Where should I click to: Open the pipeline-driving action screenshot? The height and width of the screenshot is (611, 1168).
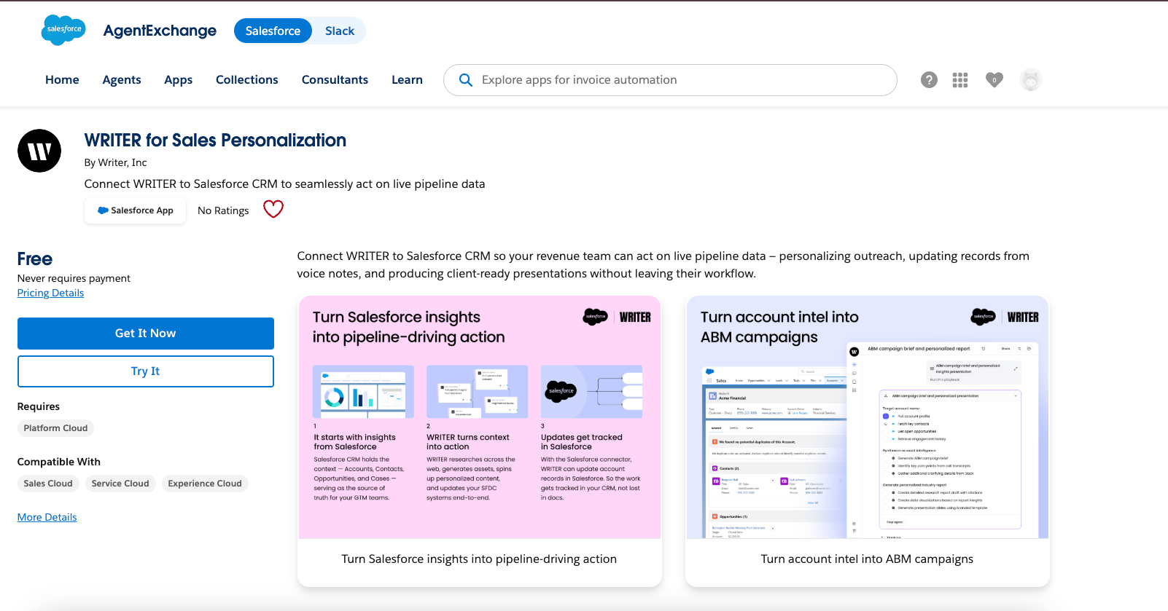(480, 417)
